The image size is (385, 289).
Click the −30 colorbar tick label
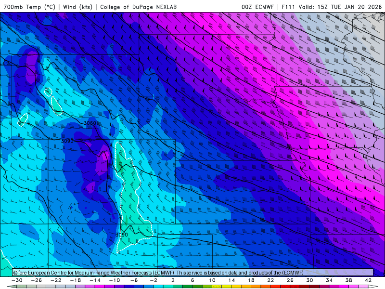(17, 280)
